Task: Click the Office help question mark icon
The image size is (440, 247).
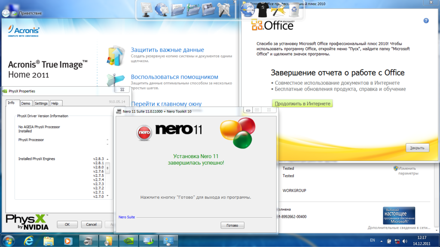Action: 426,21
